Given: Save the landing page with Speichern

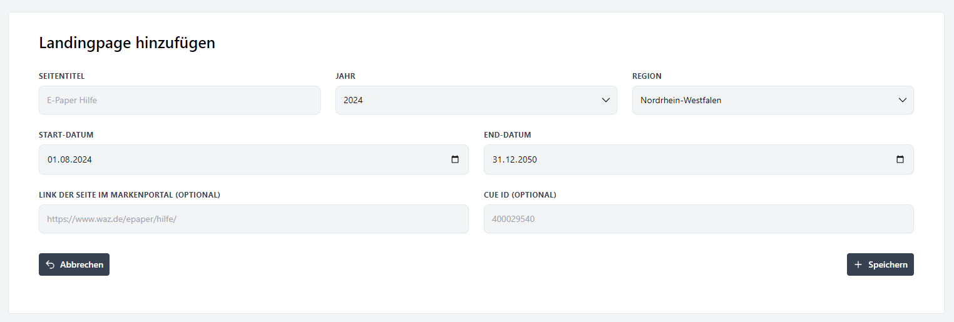Looking at the screenshot, I should point(880,264).
